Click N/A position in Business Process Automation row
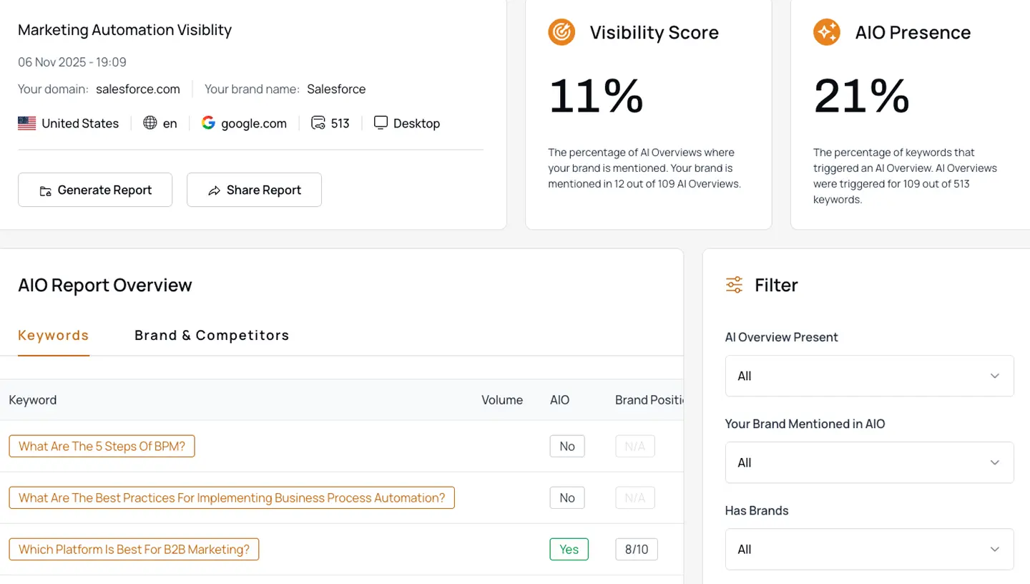The width and height of the screenshot is (1030, 584). [635, 497]
